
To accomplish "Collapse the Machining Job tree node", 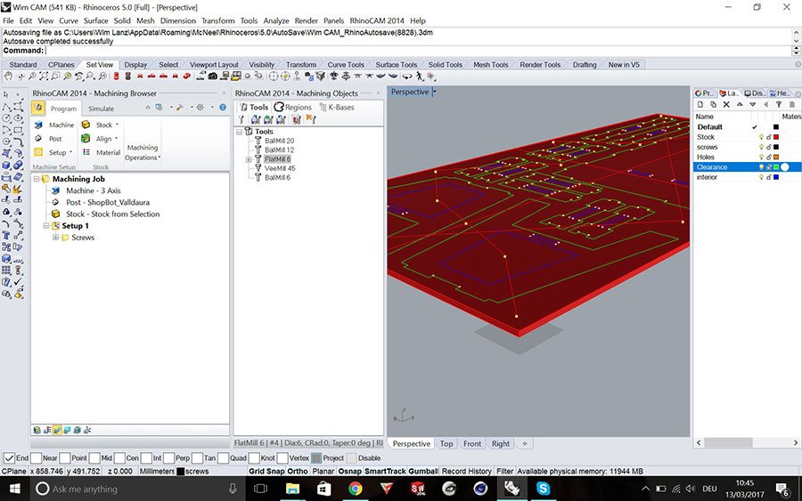I will click(x=37, y=179).
